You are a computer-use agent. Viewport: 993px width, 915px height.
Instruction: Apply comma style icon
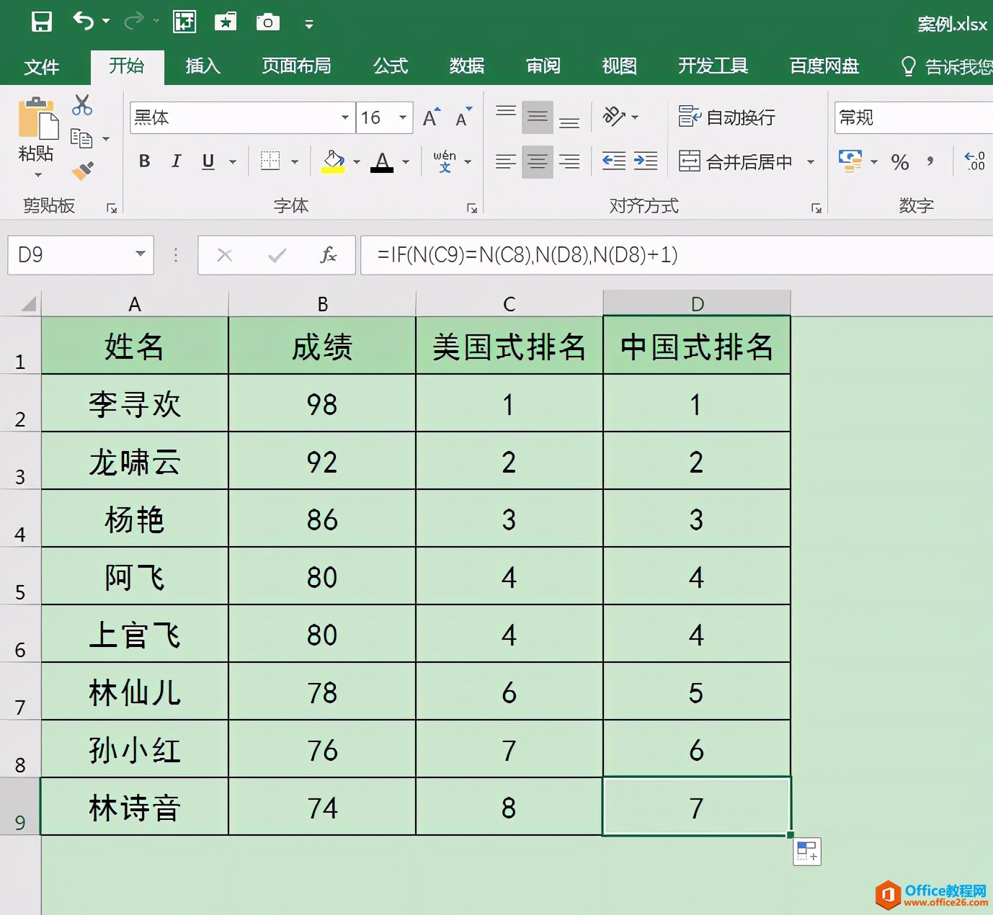[931, 161]
